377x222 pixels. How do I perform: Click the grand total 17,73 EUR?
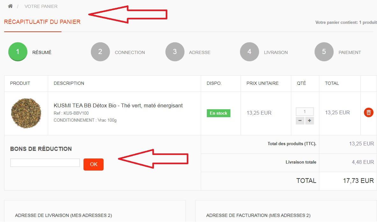coord(358,180)
